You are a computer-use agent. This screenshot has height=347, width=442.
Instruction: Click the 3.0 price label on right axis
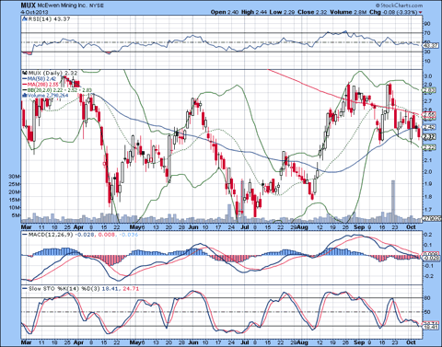[428, 76]
